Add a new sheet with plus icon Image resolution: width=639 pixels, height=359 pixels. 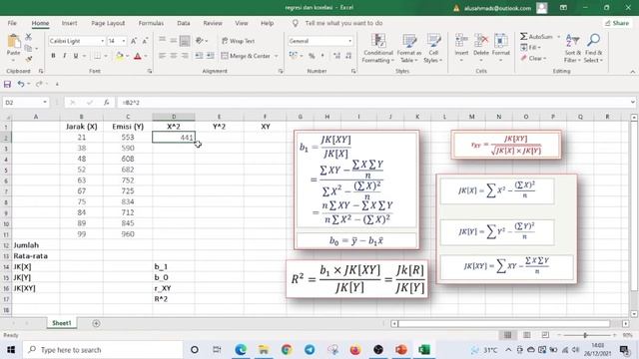pyautogui.click(x=96, y=323)
